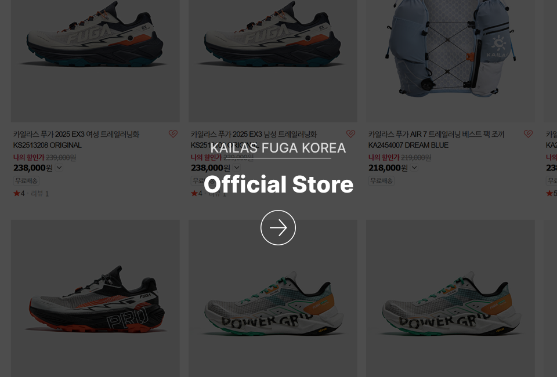View the middle POWER GRIP shoe image

pyautogui.click(x=273, y=298)
